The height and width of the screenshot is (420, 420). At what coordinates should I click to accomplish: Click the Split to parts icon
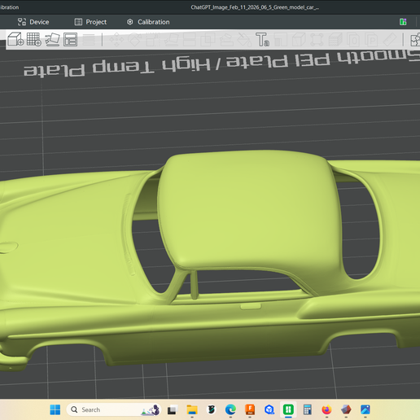[x=372, y=40]
